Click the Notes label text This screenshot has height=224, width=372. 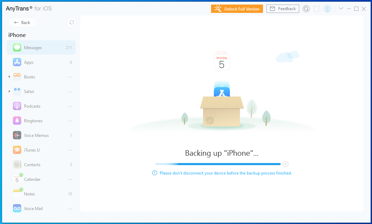[x=29, y=194]
